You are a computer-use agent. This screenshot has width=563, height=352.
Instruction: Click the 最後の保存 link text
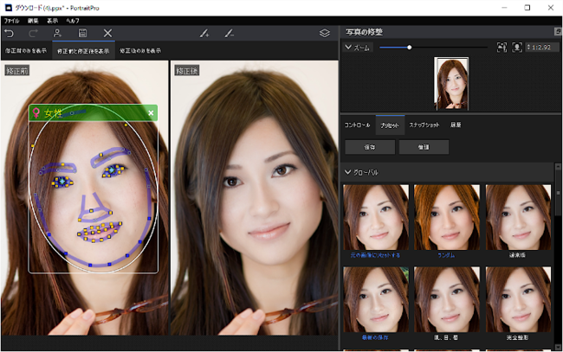pyautogui.click(x=375, y=337)
